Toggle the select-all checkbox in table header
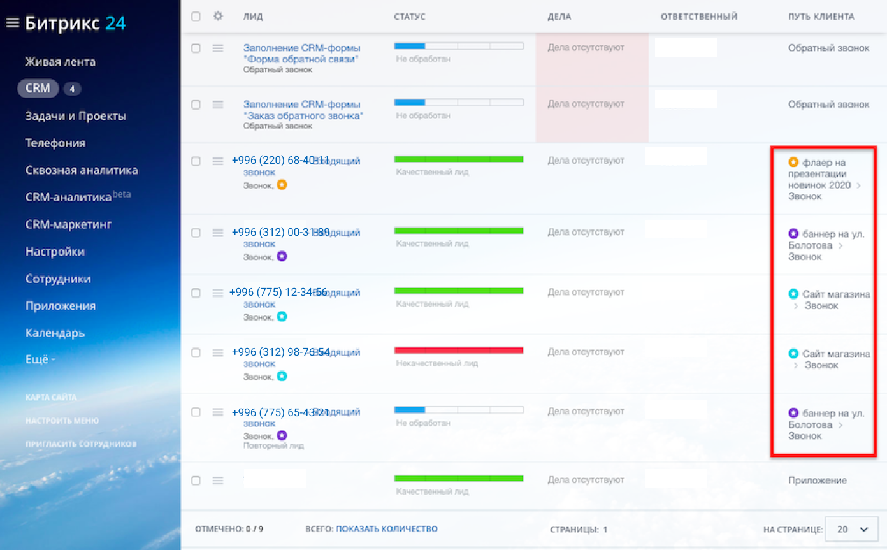The height and width of the screenshot is (550, 887). pyautogui.click(x=196, y=17)
